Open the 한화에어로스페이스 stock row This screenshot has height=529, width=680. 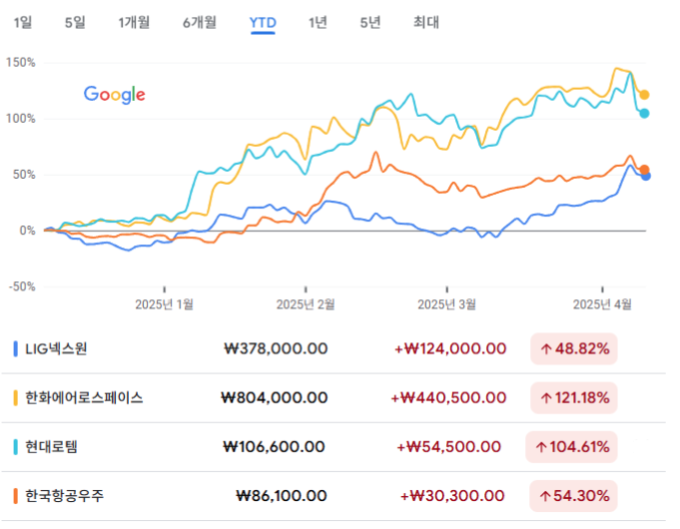click(334, 397)
